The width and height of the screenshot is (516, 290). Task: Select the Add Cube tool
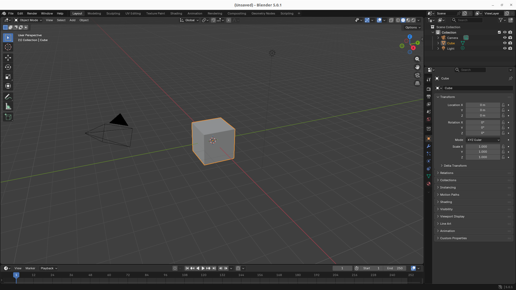(8, 117)
